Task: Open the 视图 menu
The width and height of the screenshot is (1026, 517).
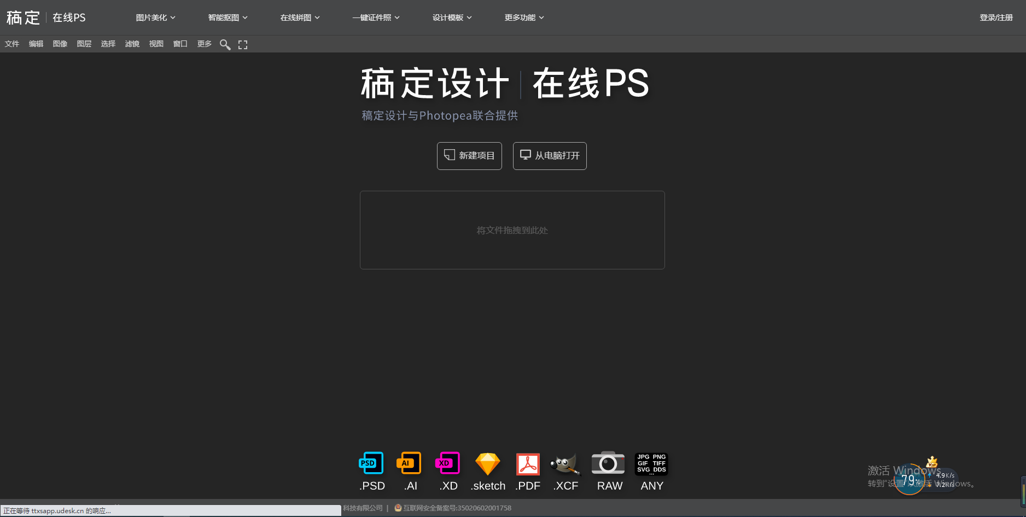Action: (x=156, y=44)
